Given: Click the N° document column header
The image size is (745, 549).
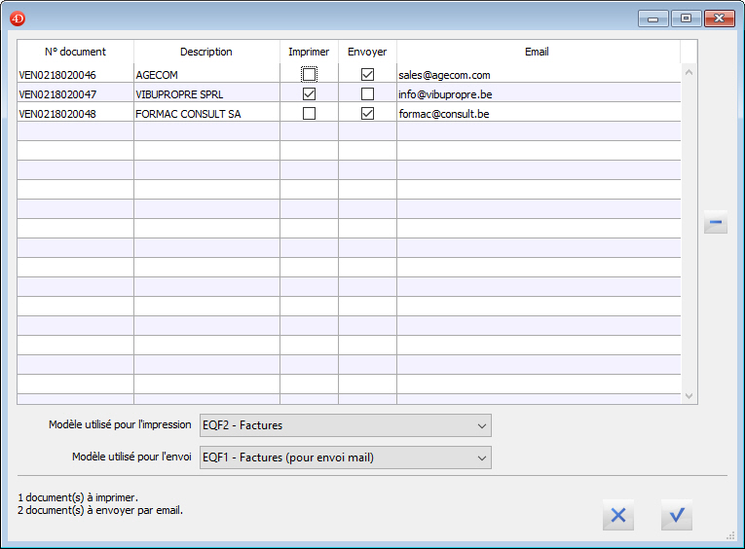Looking at the screenshot, I should click(75, 52).
